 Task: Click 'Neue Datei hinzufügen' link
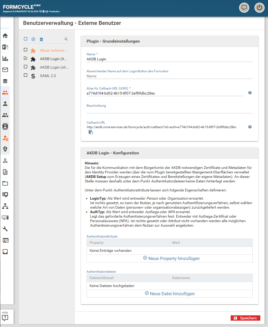pyautogui.click(x=170, y=294)
